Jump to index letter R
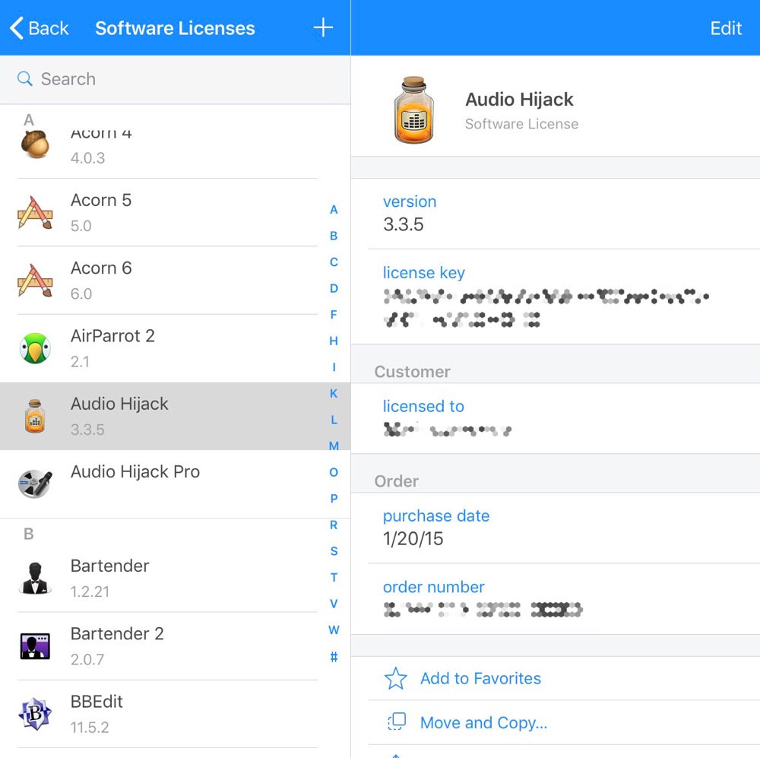 pos(334,525)
